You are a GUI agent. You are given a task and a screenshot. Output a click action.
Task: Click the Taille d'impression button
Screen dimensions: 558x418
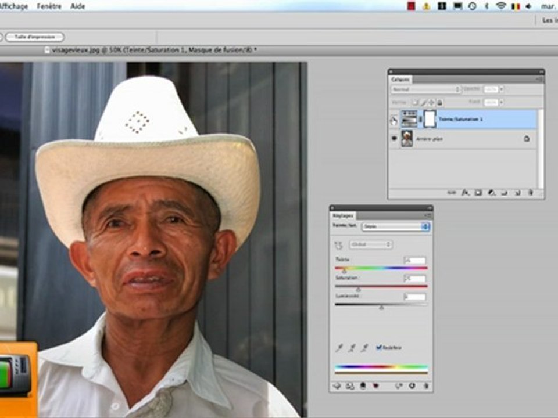(x=35, y=37)
